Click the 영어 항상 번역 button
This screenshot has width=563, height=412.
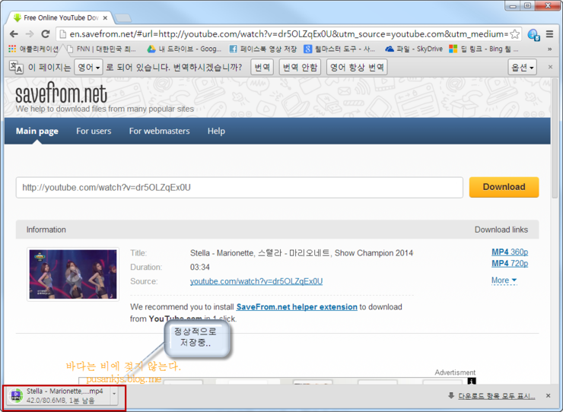(357, 67)
